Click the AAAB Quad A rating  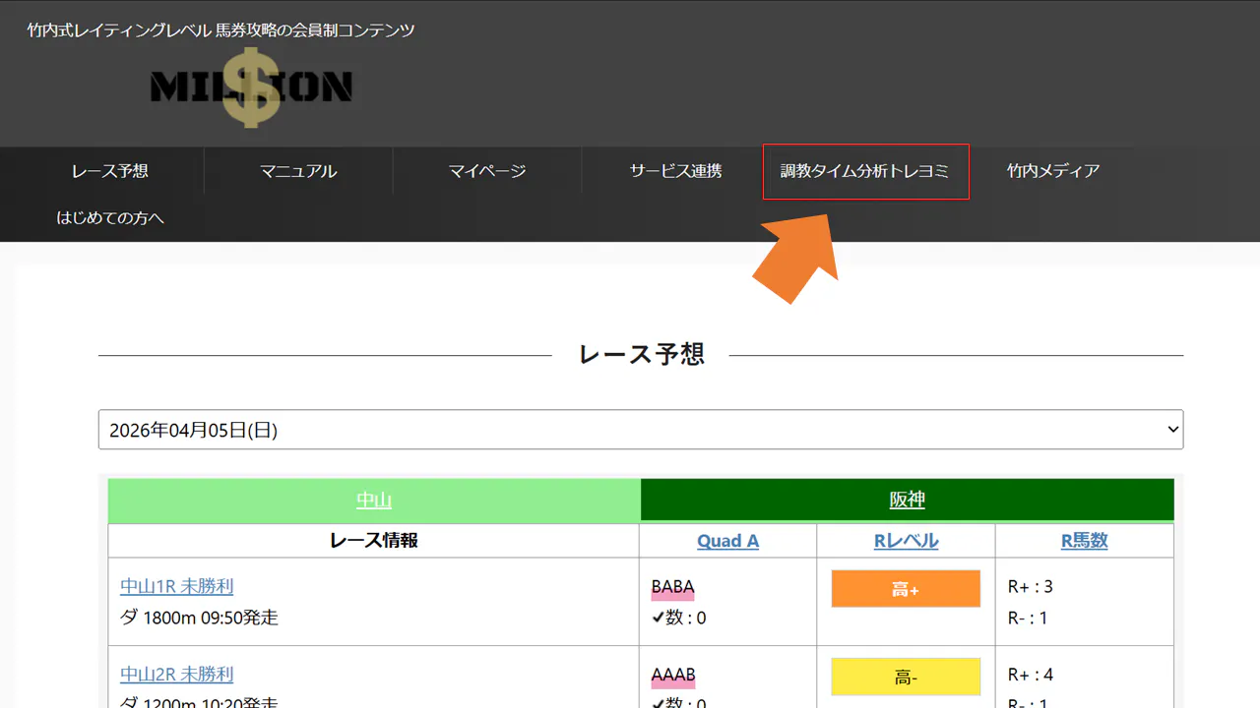673,675
